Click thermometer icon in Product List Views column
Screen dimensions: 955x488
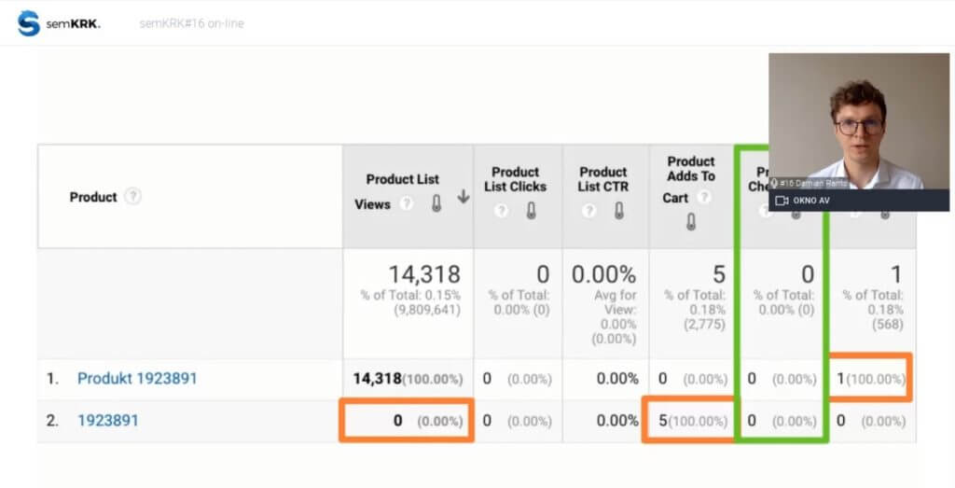pyautogui.click(x=436, y=203)
